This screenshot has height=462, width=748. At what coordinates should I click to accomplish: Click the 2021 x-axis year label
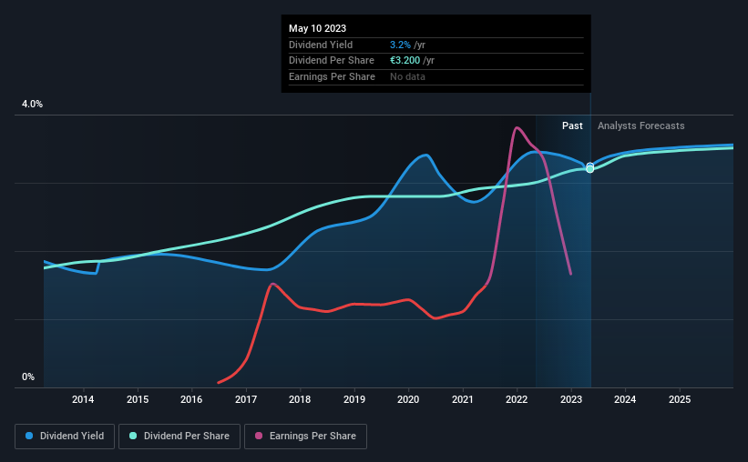pyautogui.click(x=462, y=399)
